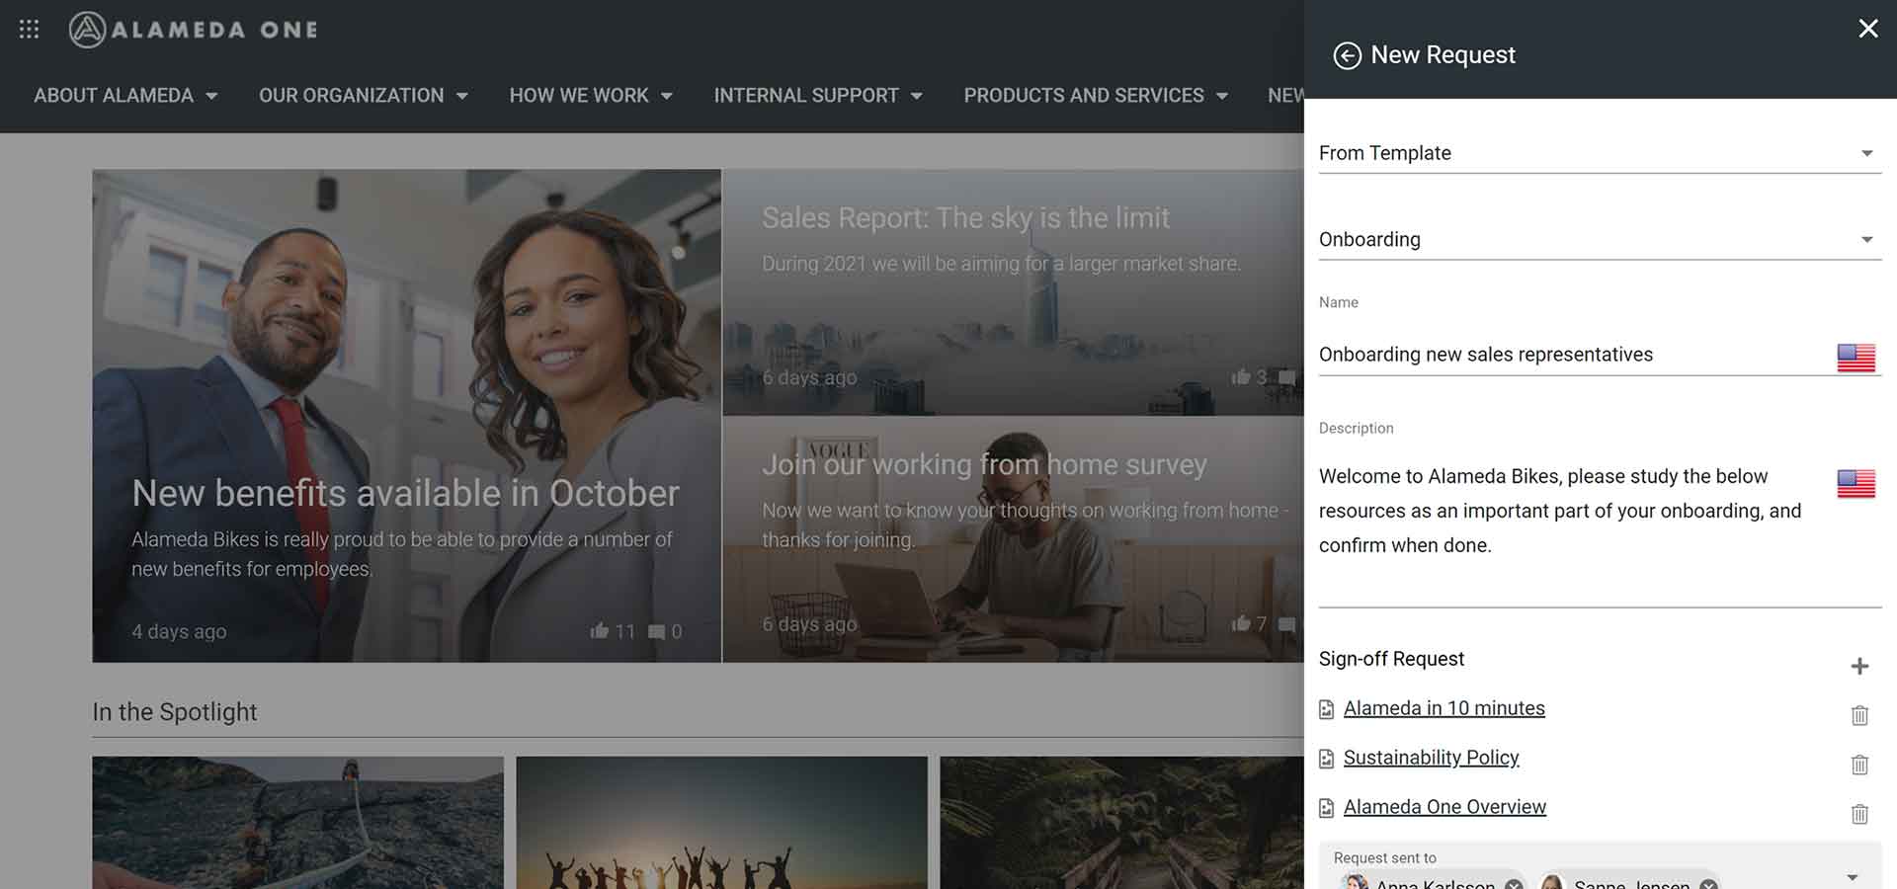Close the New Request panel

(x=1867, y=29)
